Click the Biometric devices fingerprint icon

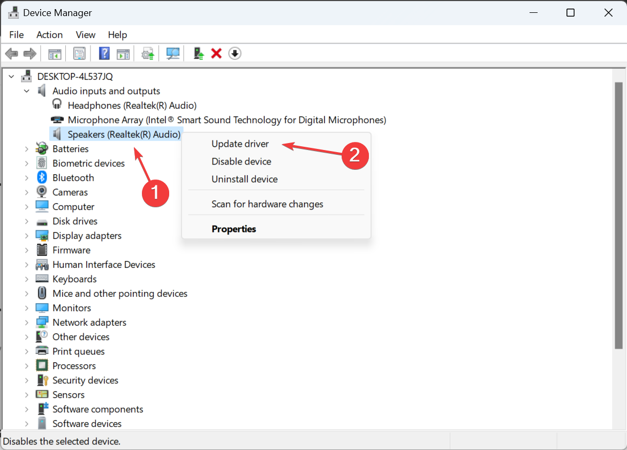tap(42, 163)
